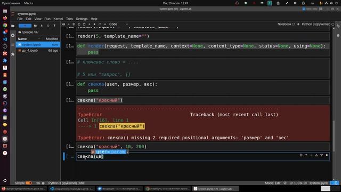This screenshot has width=341, height=192.
Task: Click the cell defining def свекла(цвет, размер, вес)
Action: click(x=202, y=87)
